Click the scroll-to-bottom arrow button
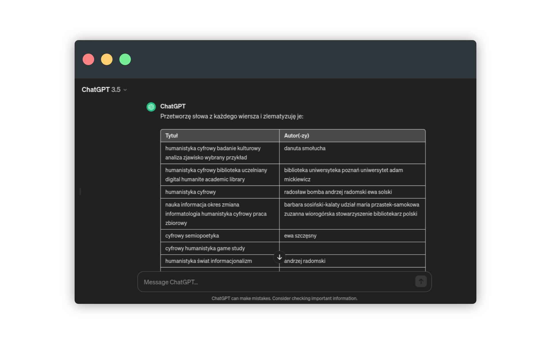551x344 pixels. (x=279, y=257)
